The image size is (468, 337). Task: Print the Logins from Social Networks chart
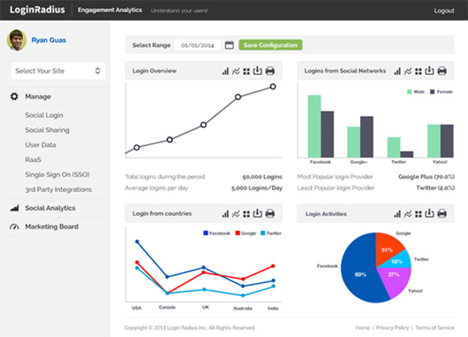(442, 71)
